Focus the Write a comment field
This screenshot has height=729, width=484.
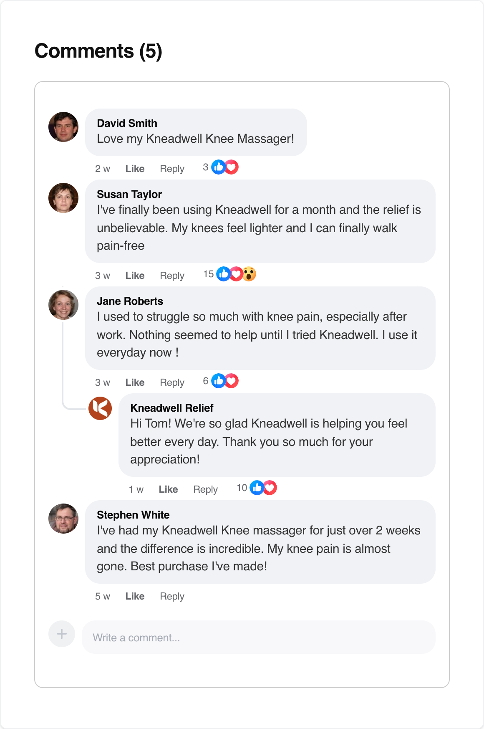pos(259,637)
